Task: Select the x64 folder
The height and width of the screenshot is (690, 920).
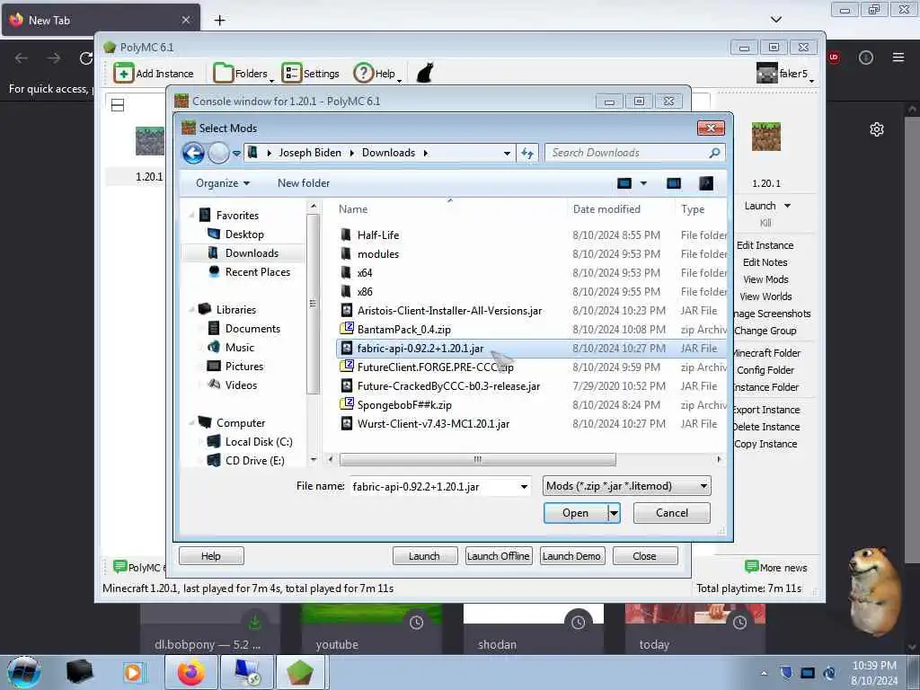Action: coord(365,273)
